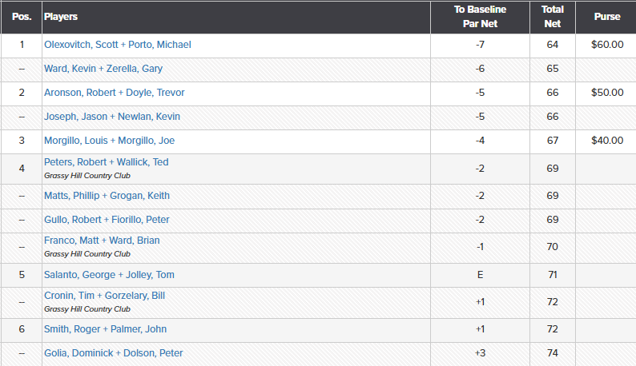
Task: Open Olexovitch, Scott + Porto, Michael team link
Action: (117, 45)
